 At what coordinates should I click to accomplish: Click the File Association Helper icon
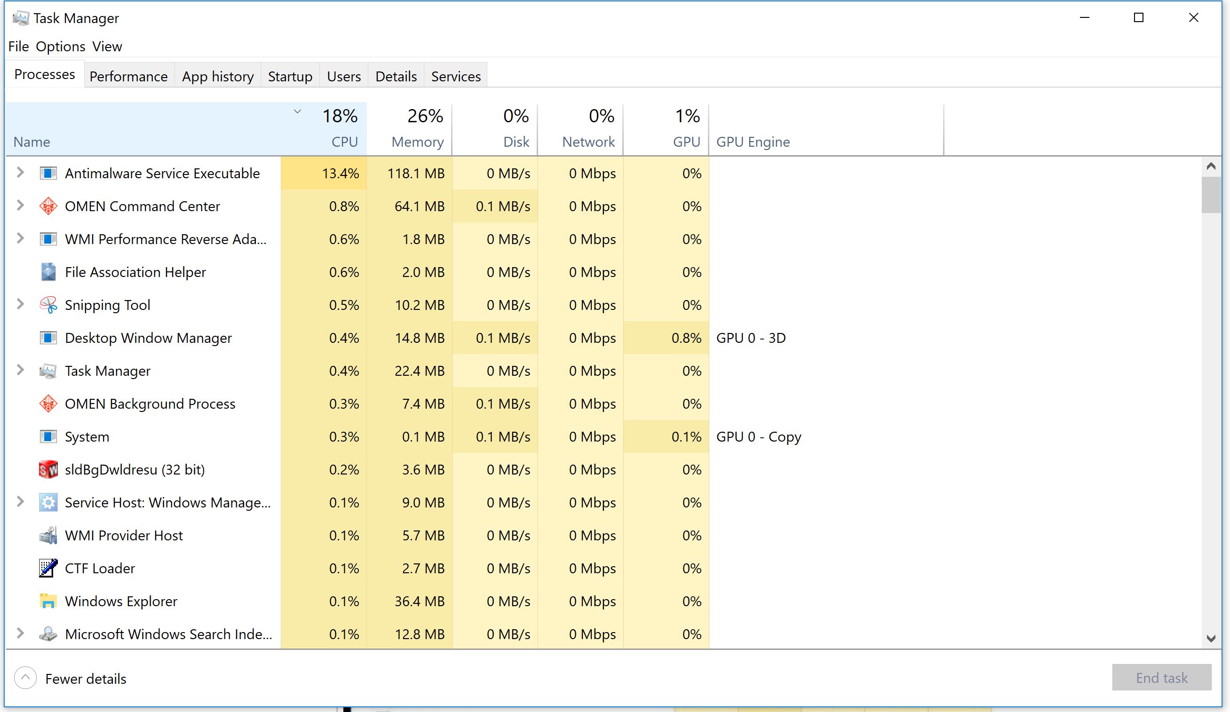click(48, 272)
